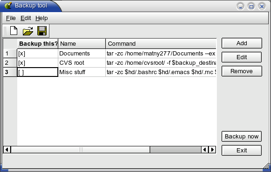Click the Exit button

tap(242, 151)
